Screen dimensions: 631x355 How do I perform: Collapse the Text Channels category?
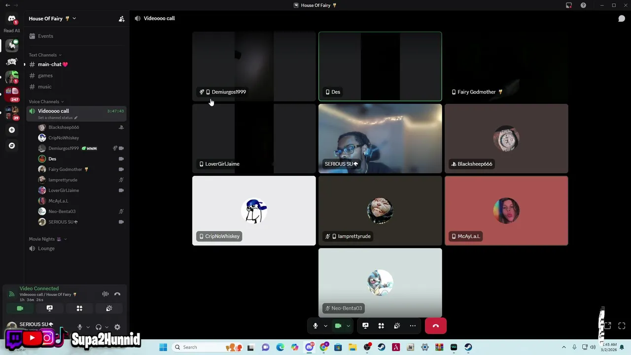coord(45,55)
